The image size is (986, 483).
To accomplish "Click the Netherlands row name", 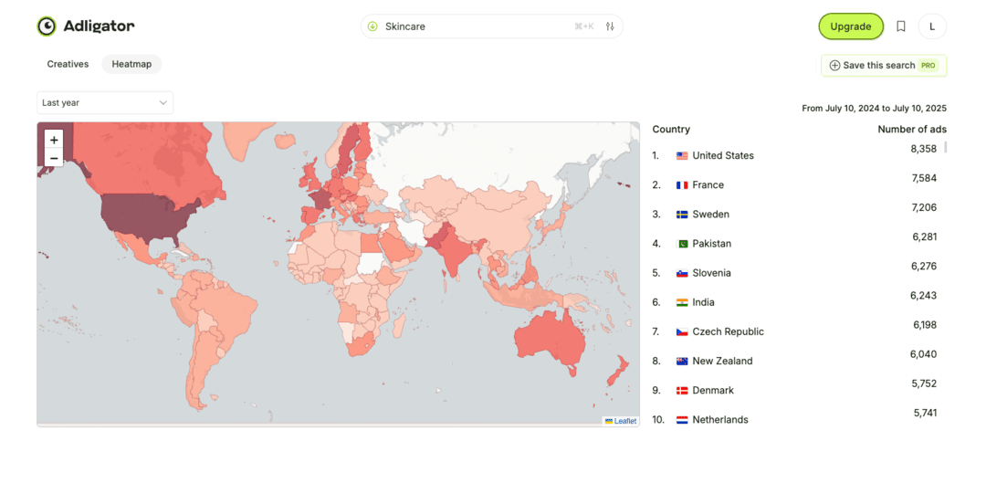I will [x=720, y=419].
